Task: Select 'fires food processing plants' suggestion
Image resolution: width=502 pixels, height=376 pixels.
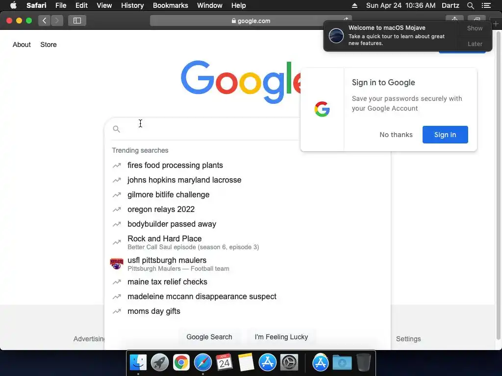Action: point(247,165)
